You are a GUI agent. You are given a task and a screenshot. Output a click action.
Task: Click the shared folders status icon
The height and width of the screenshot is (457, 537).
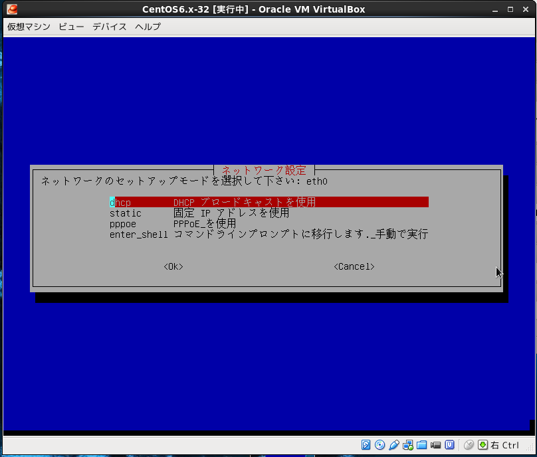pos(422,445)
